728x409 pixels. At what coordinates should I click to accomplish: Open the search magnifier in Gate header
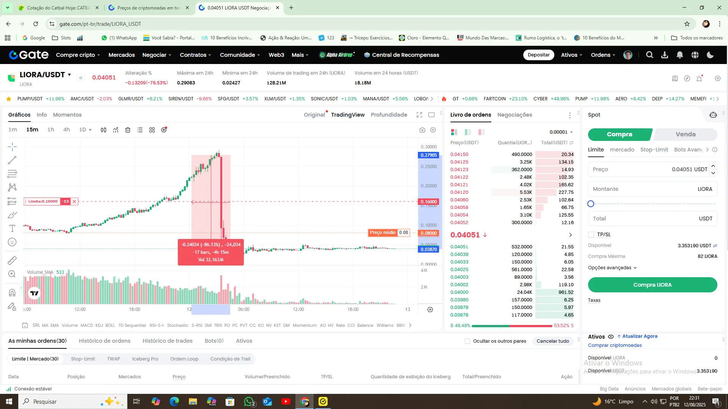(x=650, y=55)
